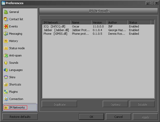Open Shortcuts settings
Screen dimensions: 160x122
(x=20, y=84)
